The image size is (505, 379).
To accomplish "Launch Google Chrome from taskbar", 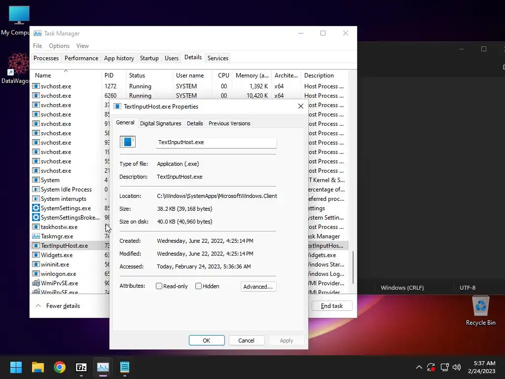I will (60, 367).
